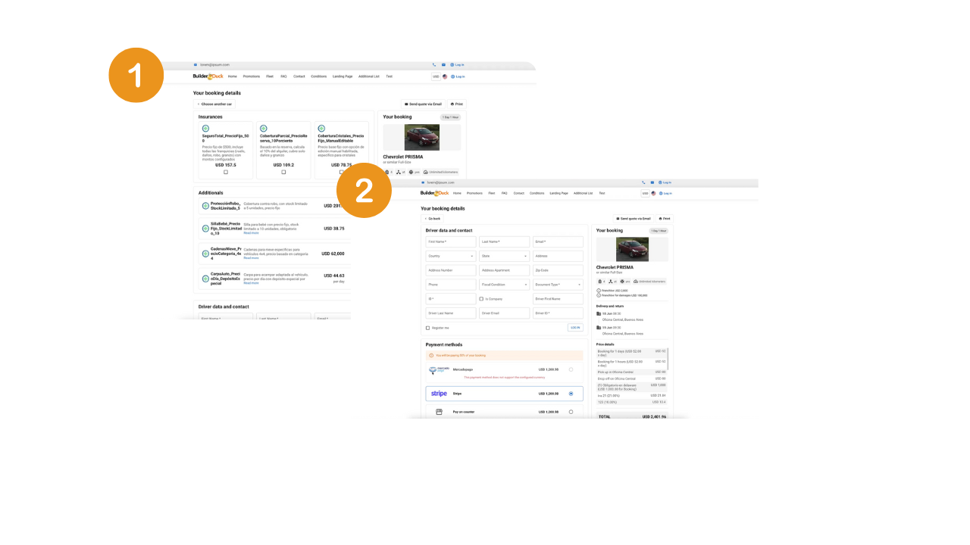
Task: Click the CarpaAuto additional plus icon
Action: (205, 278)
